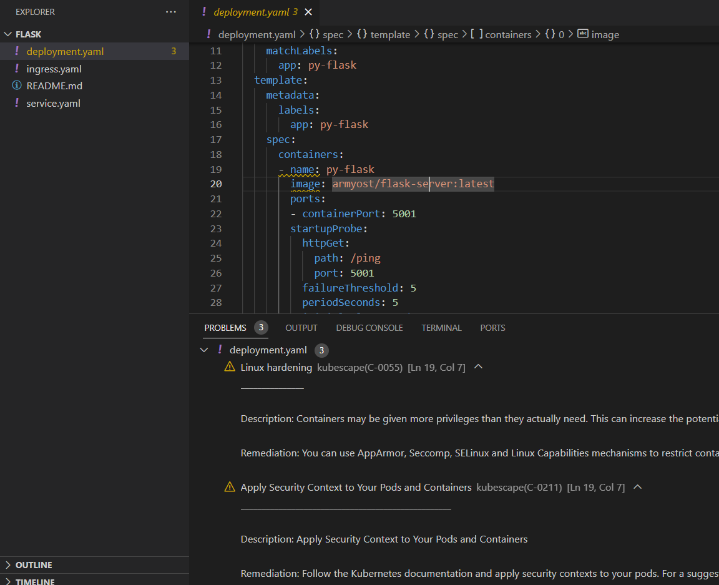Select the first spec breadcrumb segment

click(x=333, y=35)
